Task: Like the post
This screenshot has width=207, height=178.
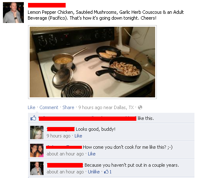Action: [31, 107]
